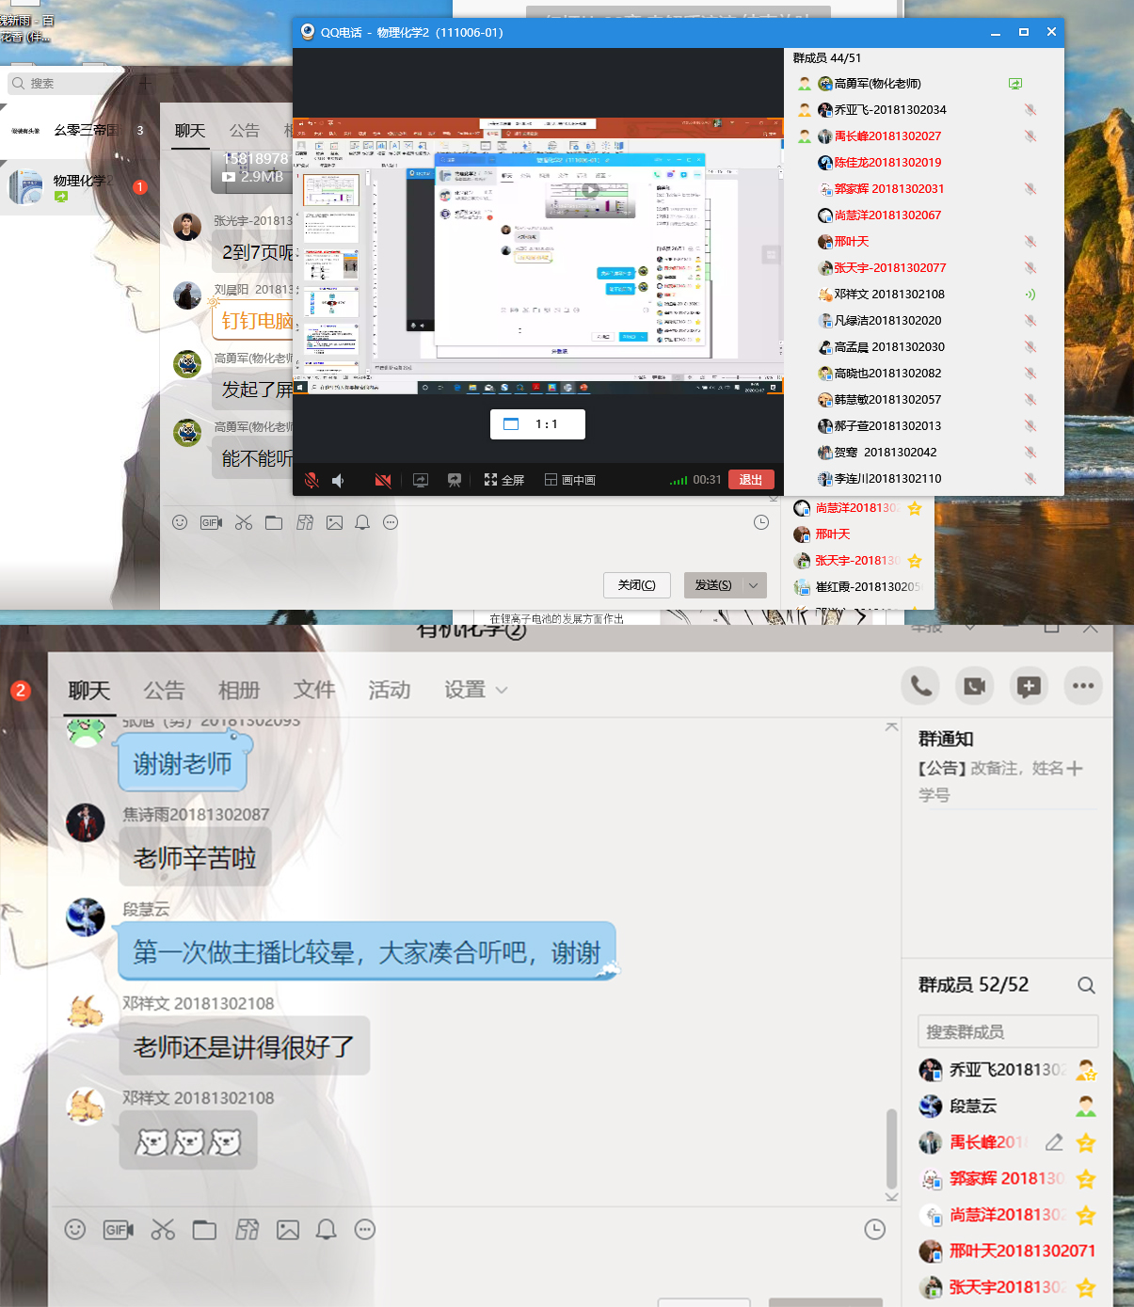Open GIF recorder in 物理化学2 chat toolbar
The width and height of the screenshot is (1134, 1307).
(x=211, y=522)
